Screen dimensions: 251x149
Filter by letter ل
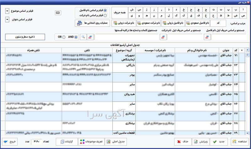pos(169,16)
